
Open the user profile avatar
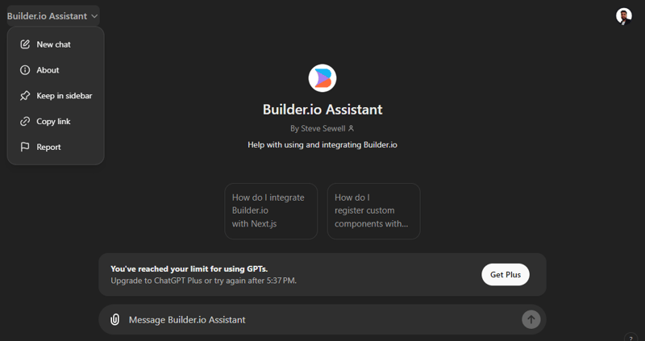pyautogui.click(x=623, y=16)
